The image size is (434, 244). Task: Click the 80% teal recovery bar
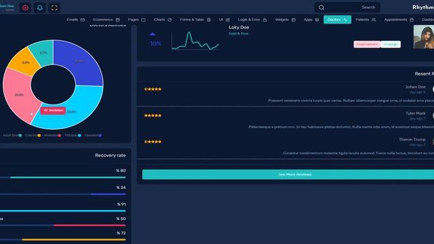tap(68, 178)
